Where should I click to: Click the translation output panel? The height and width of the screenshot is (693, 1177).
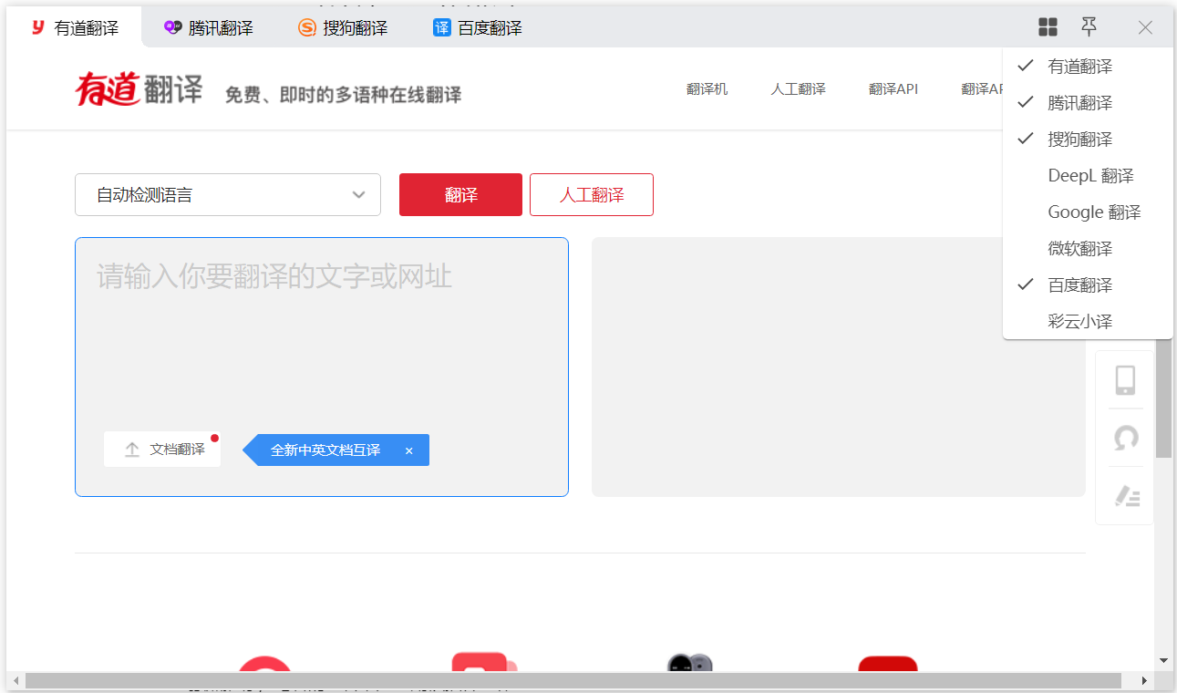pos(839,367)
